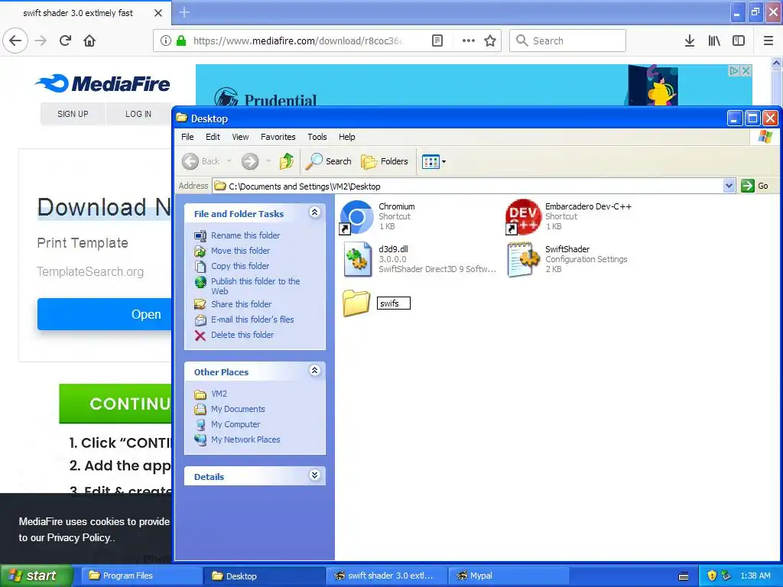
Task: Open the Favorites menu
Action: tap(278, 137)
